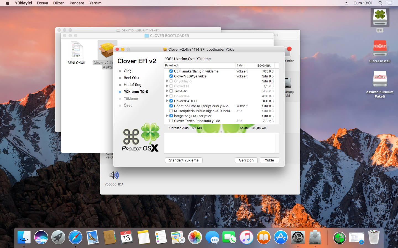Open Spotlight search in the menu bar
The height and width of the screenshot is (248, 398).
coord(380,3)
